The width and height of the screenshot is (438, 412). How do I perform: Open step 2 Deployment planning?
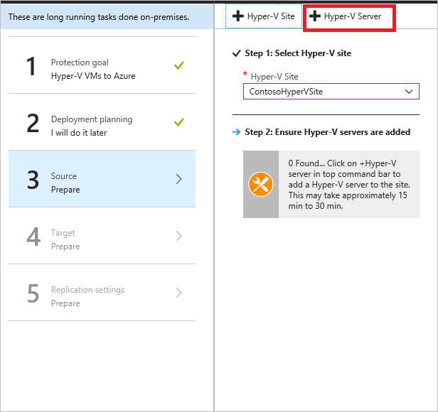tap(100, 122)
